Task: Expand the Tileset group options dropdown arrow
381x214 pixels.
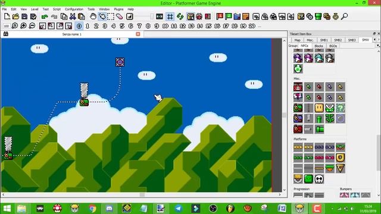Action: pyautogui.click(x=378, y=46)
